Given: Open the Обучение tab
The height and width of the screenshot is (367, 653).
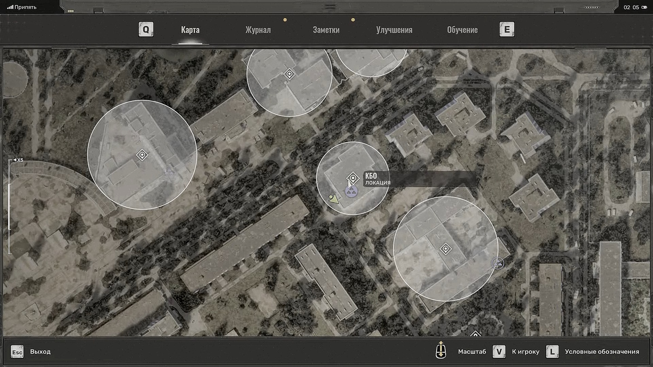Looking at the screenshot, I should coord(462,30).
